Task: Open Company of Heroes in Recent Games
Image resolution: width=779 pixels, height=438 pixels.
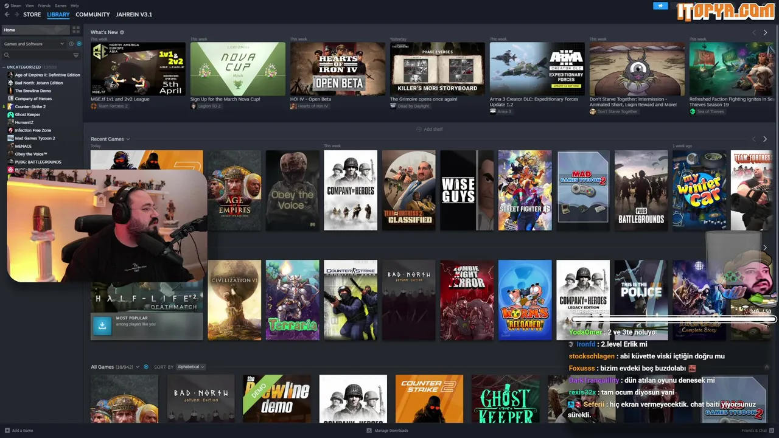Action: 351,190
